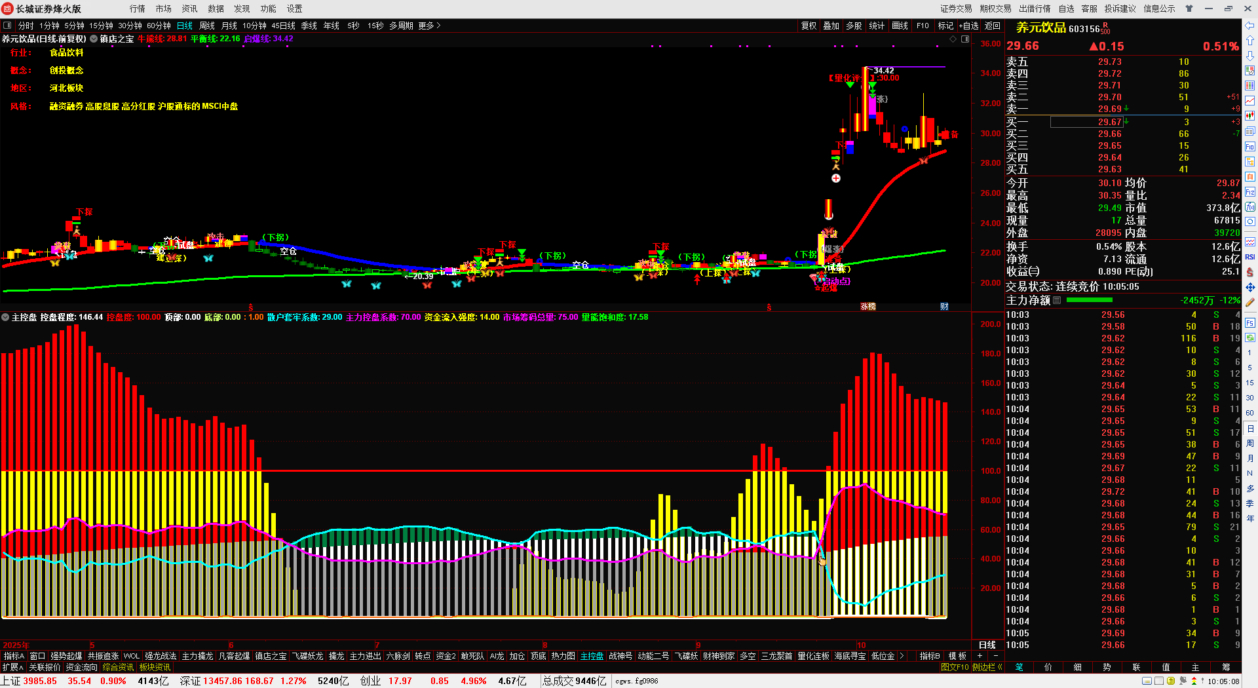Click the back arrow icon in right sidebar
Screen dimensions: 1258x688
click(1250, 26)
